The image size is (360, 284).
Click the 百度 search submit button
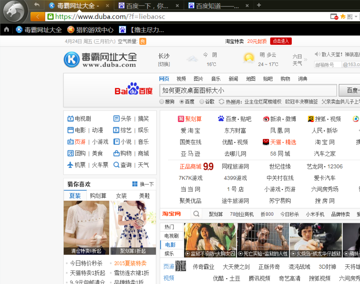[x=350, y=90]
